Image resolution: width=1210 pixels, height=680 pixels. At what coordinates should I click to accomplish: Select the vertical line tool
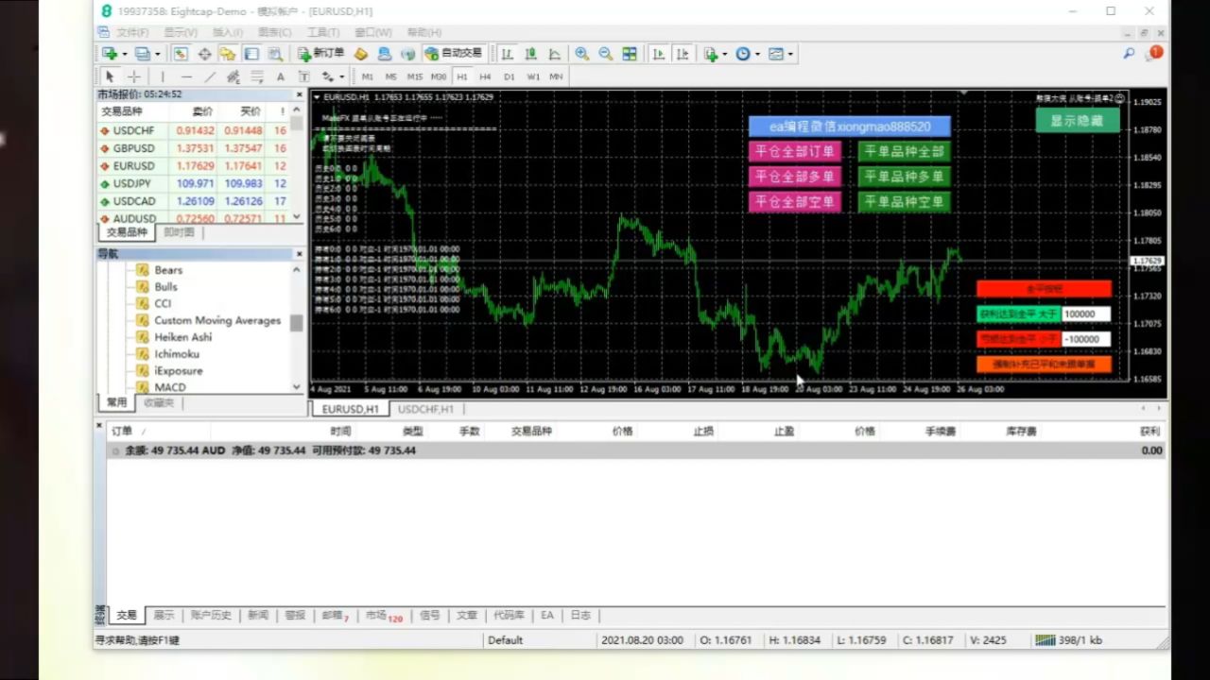click(163, 76)
